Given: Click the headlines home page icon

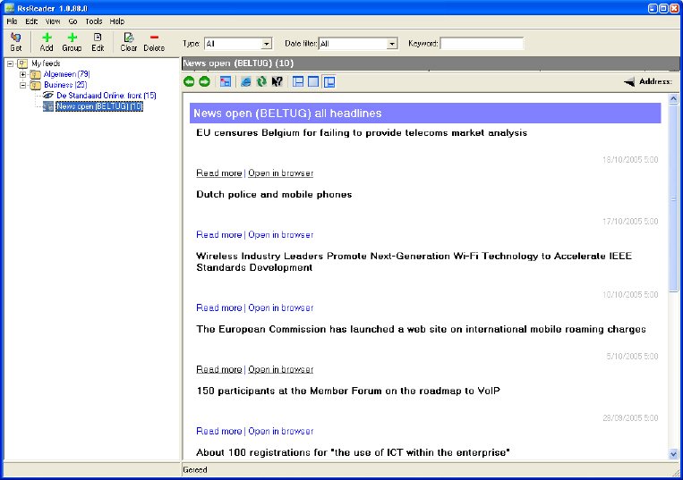Looking at the screenshot, I should [226, 81].
